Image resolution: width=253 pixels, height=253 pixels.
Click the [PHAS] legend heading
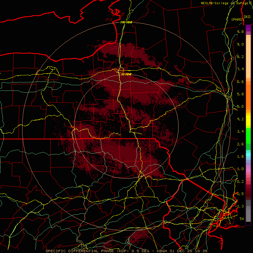(238, 19)
